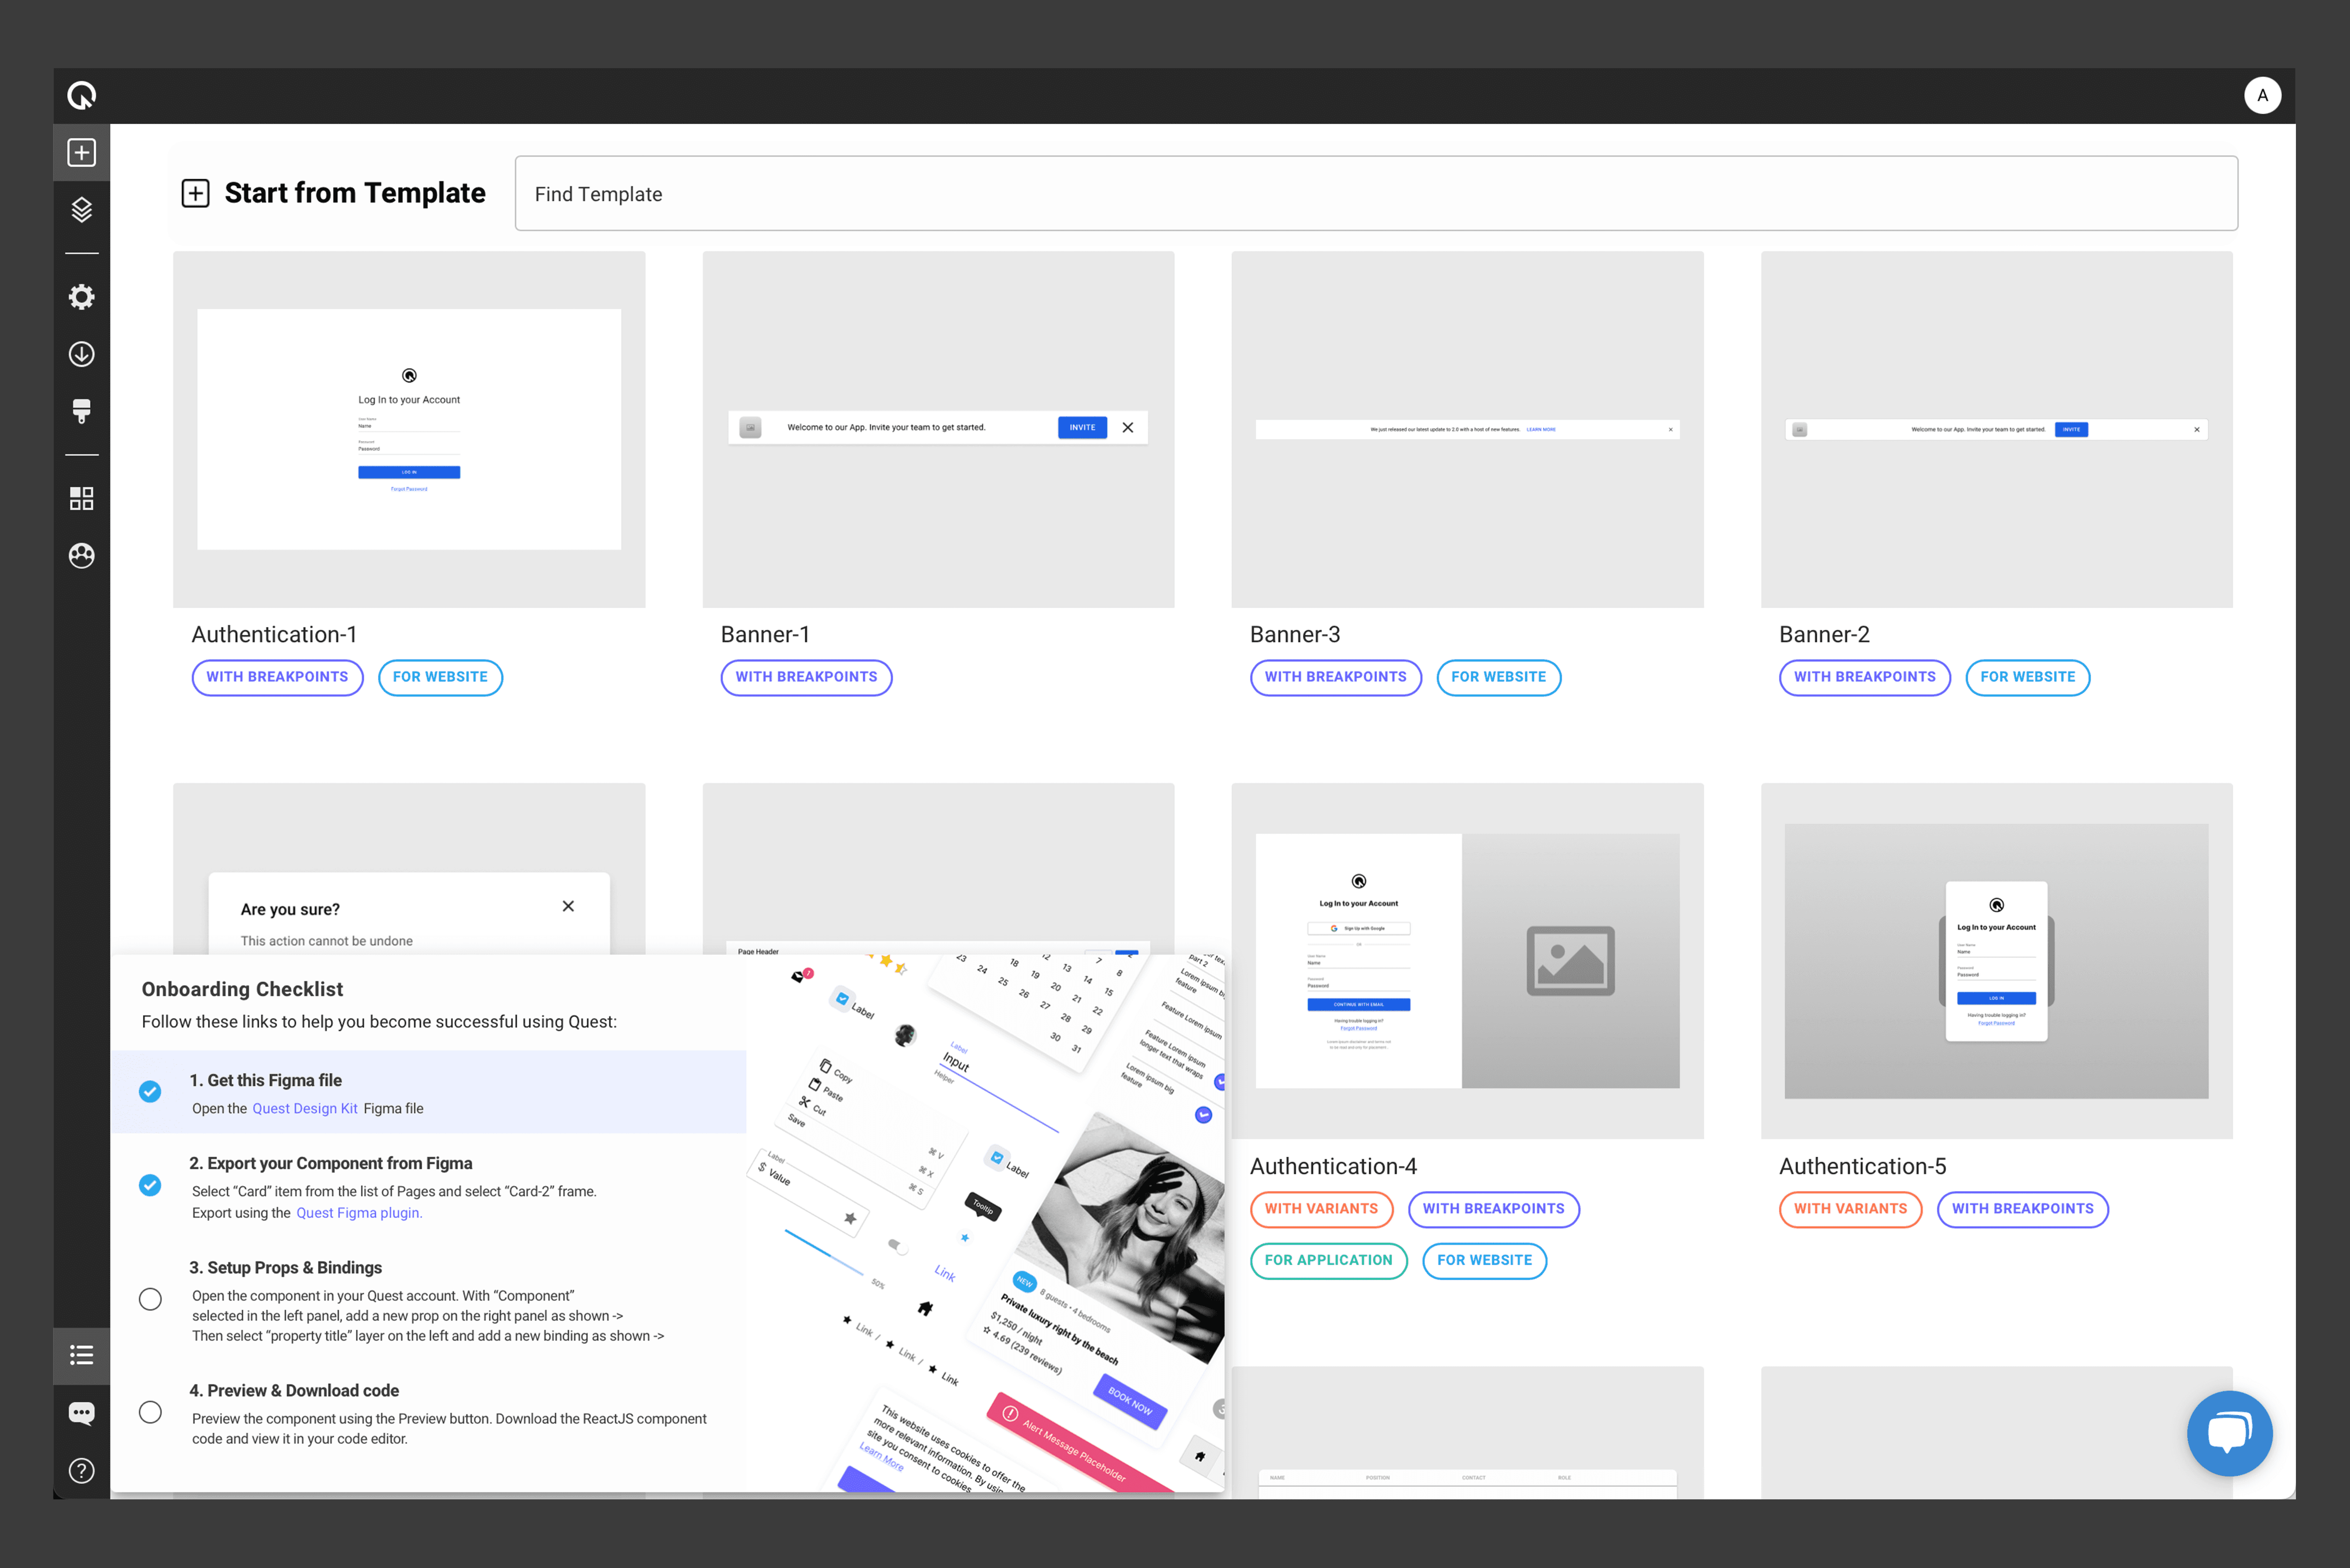Open the new component plus icon in sidebar

click(x=81, y=153)
